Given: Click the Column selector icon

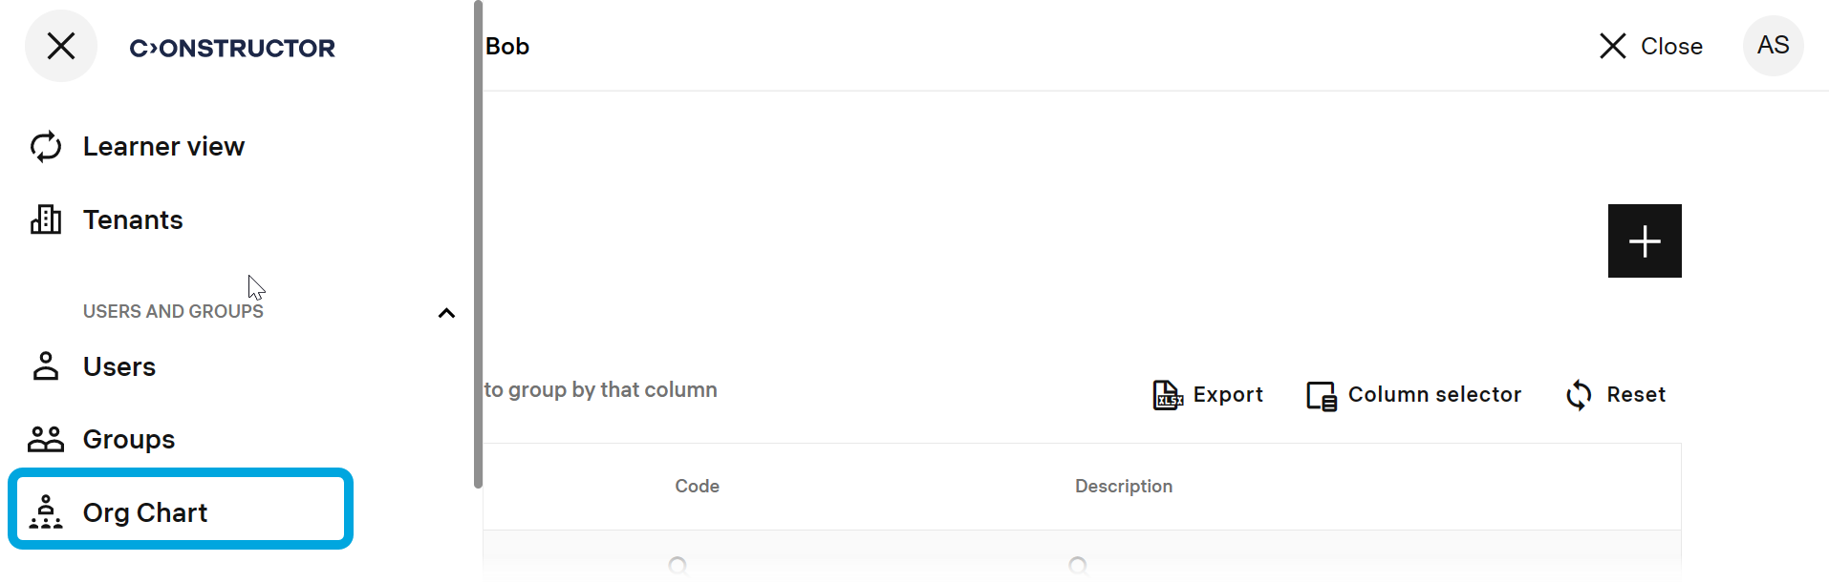Looking at the screenshot, I should click(x=1322, y=395).
